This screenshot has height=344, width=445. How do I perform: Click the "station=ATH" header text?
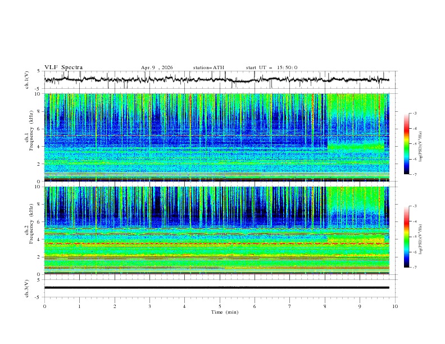tap(208, 67)
